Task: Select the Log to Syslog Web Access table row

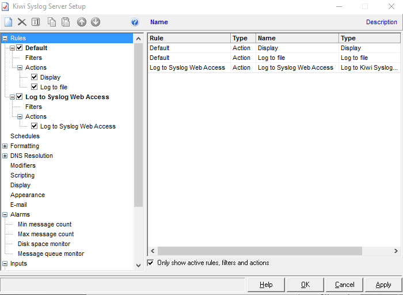Action: 274,67
